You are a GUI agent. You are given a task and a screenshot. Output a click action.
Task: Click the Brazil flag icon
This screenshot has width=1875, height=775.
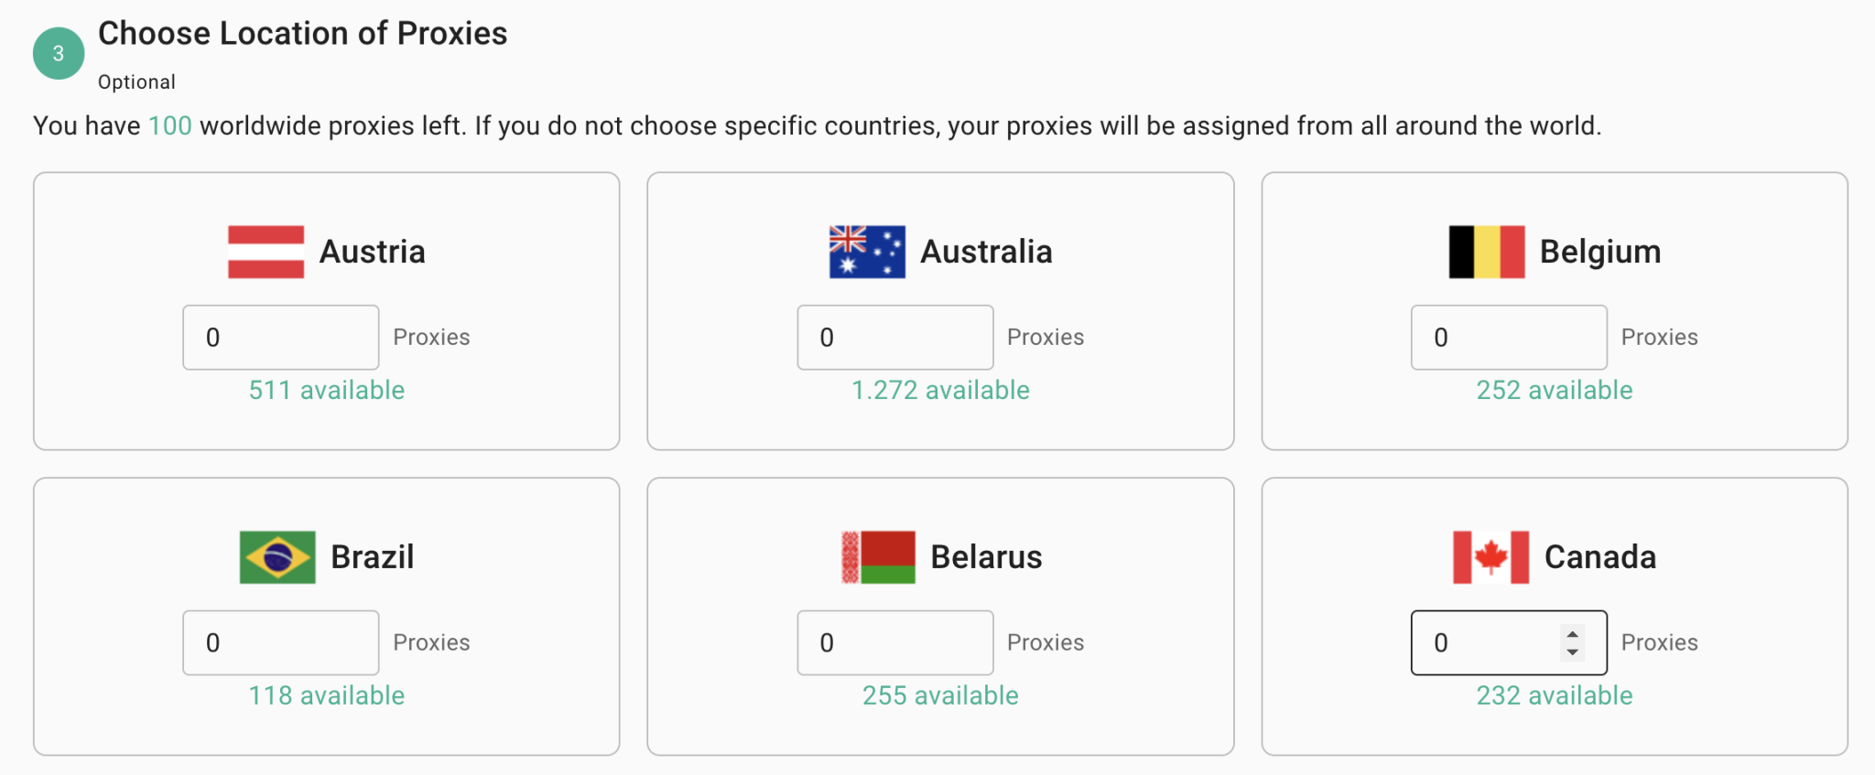(x=277, y=557)
